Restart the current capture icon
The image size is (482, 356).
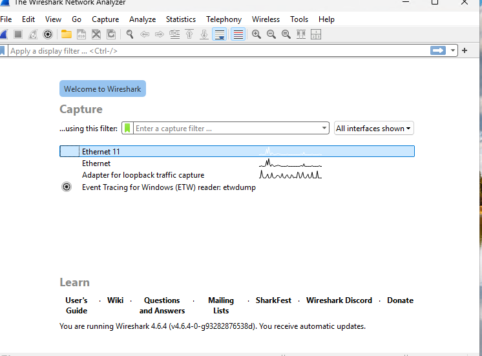pyautogui.click(x=33, y=34)
